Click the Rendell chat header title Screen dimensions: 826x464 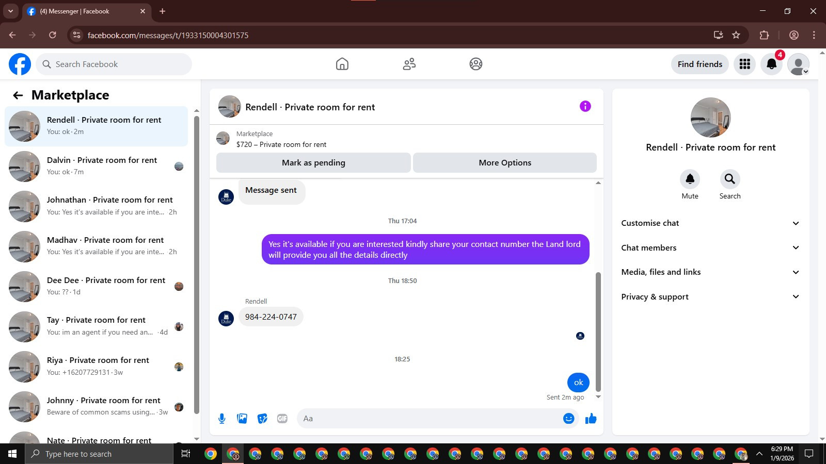click(310, 107)
